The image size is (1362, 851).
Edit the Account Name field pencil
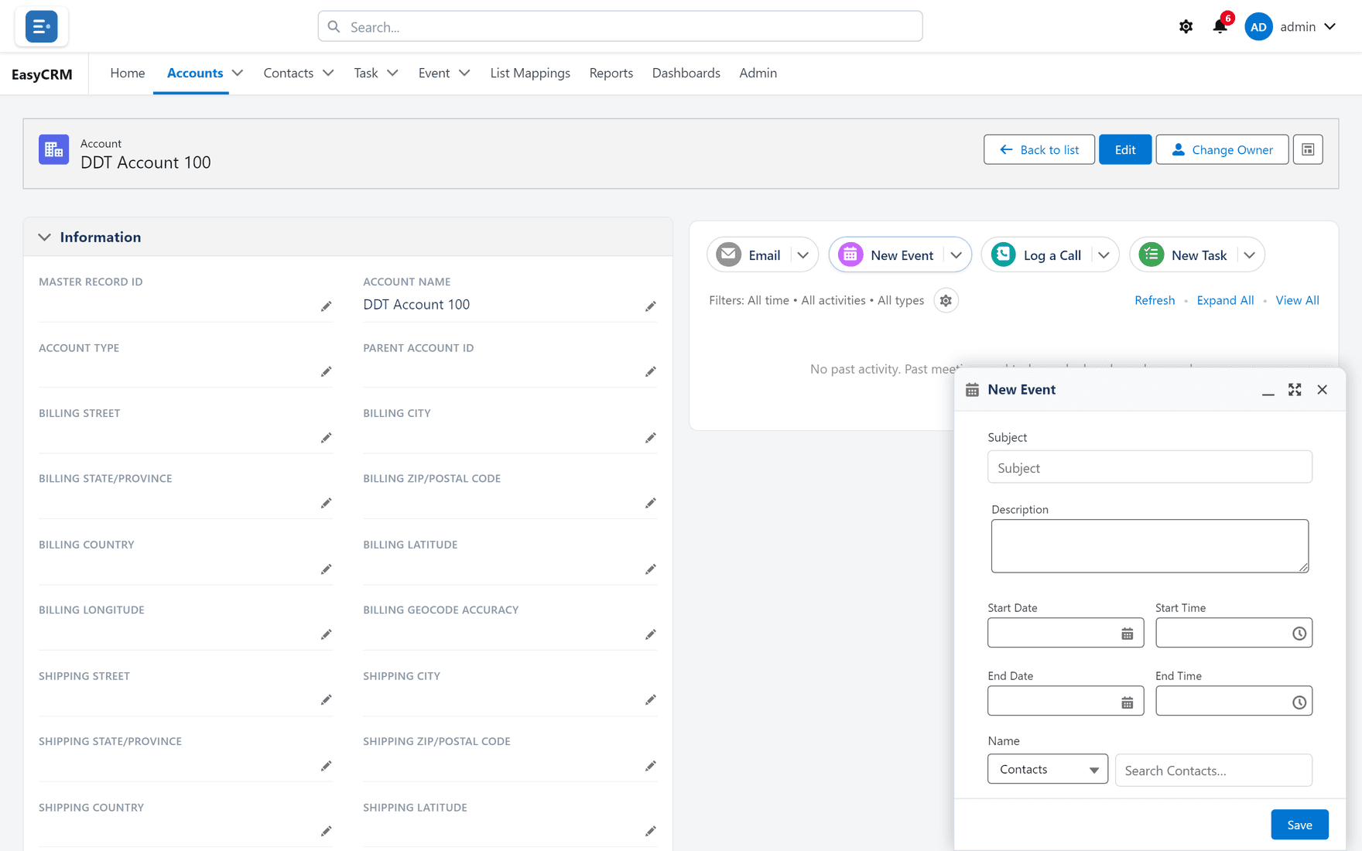click(651, 306)
